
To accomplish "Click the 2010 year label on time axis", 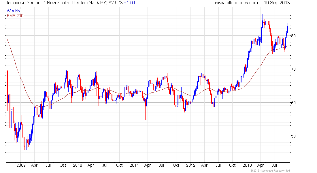I will pos(78,165).
